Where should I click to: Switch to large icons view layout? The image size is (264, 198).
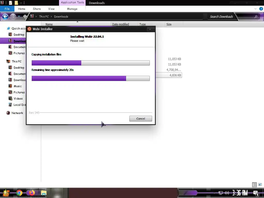pos(260,185)
